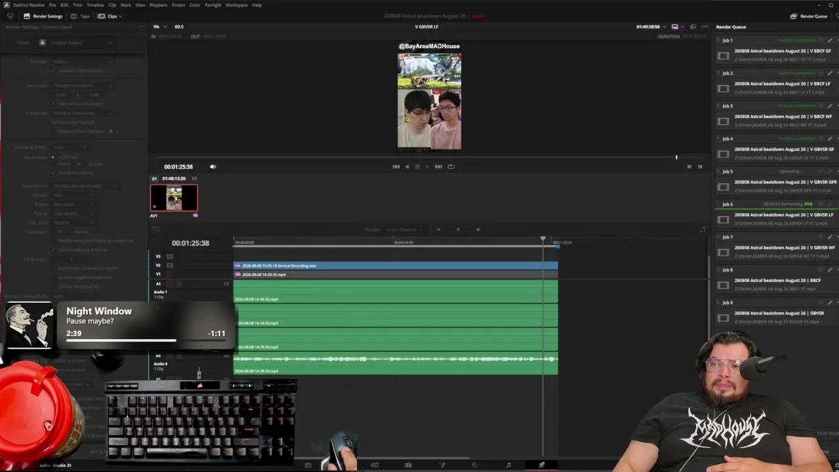
Task: Click the viewer scrubber playhead handle
Action: (676, 157)
